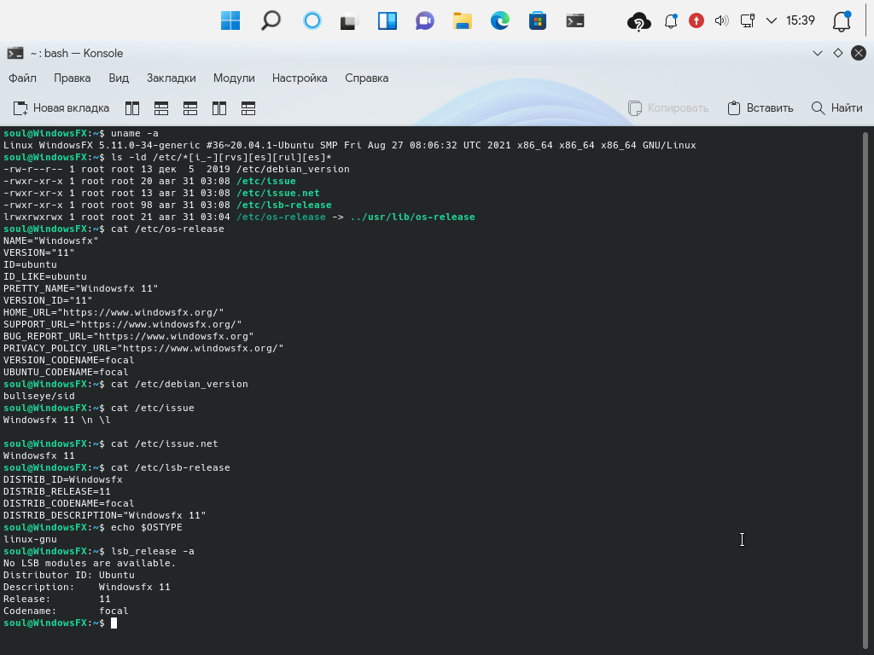
Task: Click the Копировать button
Action: [x=667, y=108]
